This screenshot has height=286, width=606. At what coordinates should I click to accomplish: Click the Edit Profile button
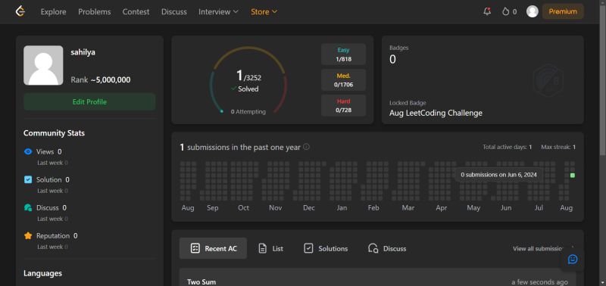pos(89,102)
